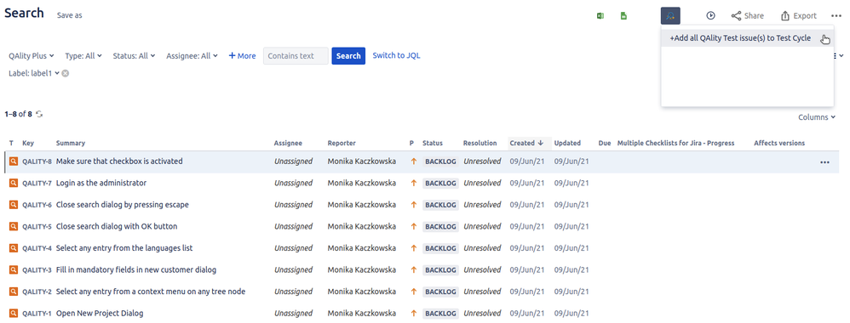This screenshot has width=850, height=323.
Task: Open the + More filters dropdown
Action: [243, 56]
